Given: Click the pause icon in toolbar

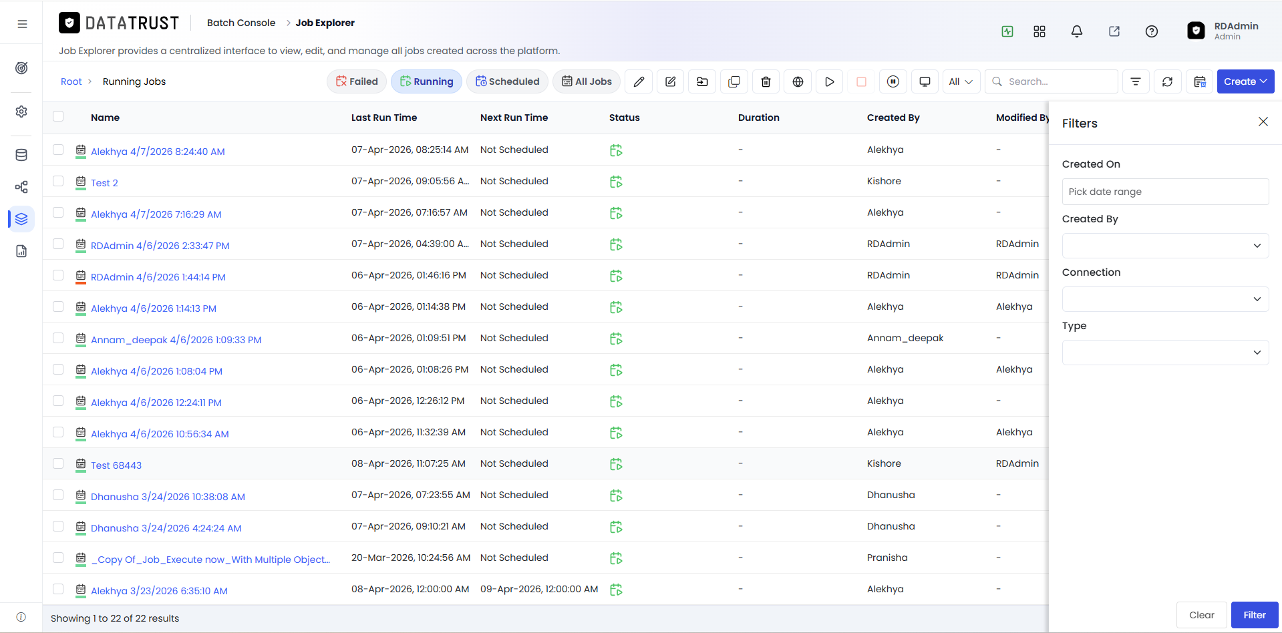Looking at the screenshot, I should [893, 81].
